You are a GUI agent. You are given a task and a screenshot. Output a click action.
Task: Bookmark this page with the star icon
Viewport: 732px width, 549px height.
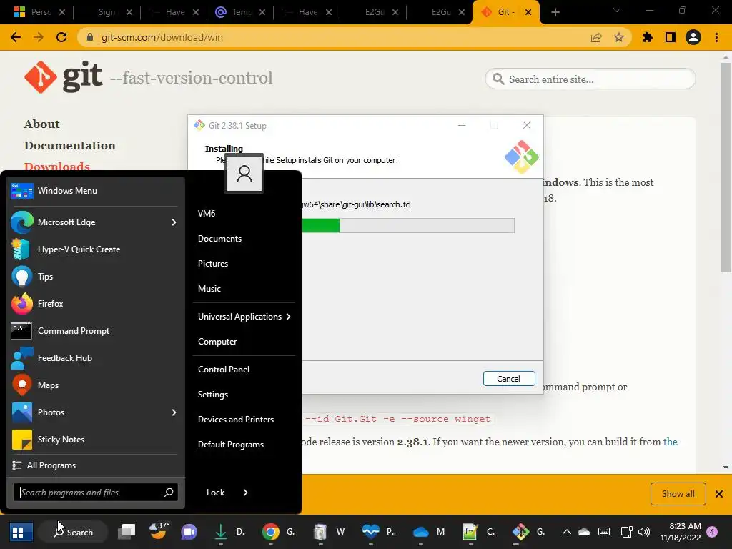point(619,37)
